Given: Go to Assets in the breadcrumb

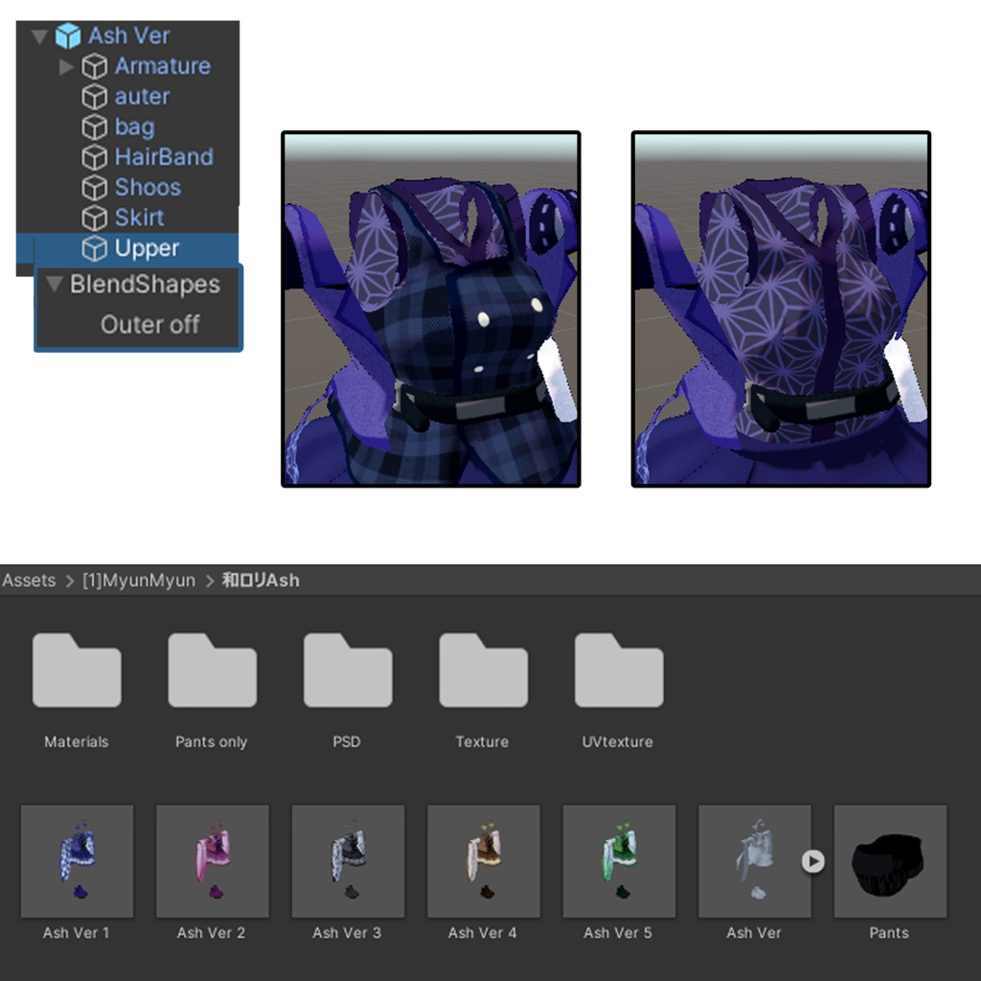Looking at the screenshot, I should tap(29, 581).
